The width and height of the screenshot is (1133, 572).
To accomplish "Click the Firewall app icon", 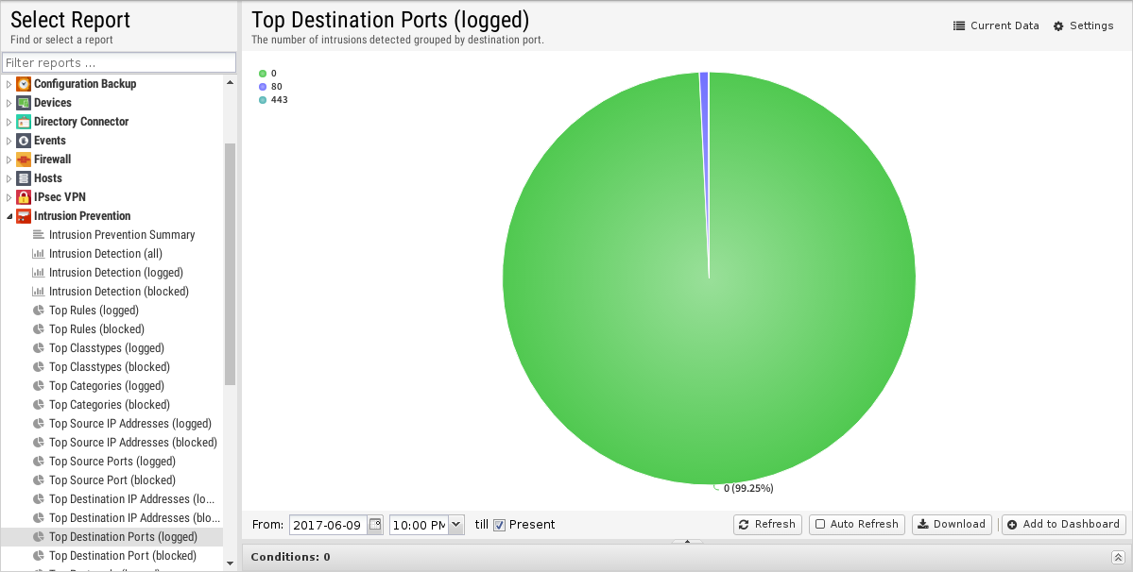I will click(23, 160).
